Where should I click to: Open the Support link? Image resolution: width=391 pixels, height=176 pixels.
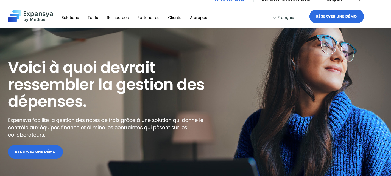pyautogui.click(x=334, y=1)
